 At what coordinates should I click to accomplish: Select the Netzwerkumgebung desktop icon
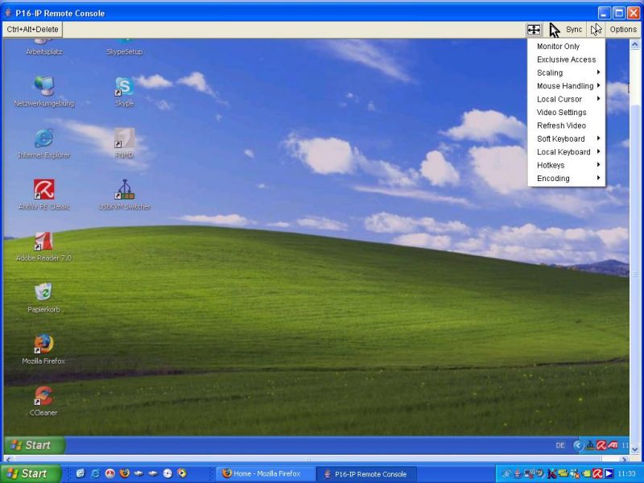tap(44, 91)
